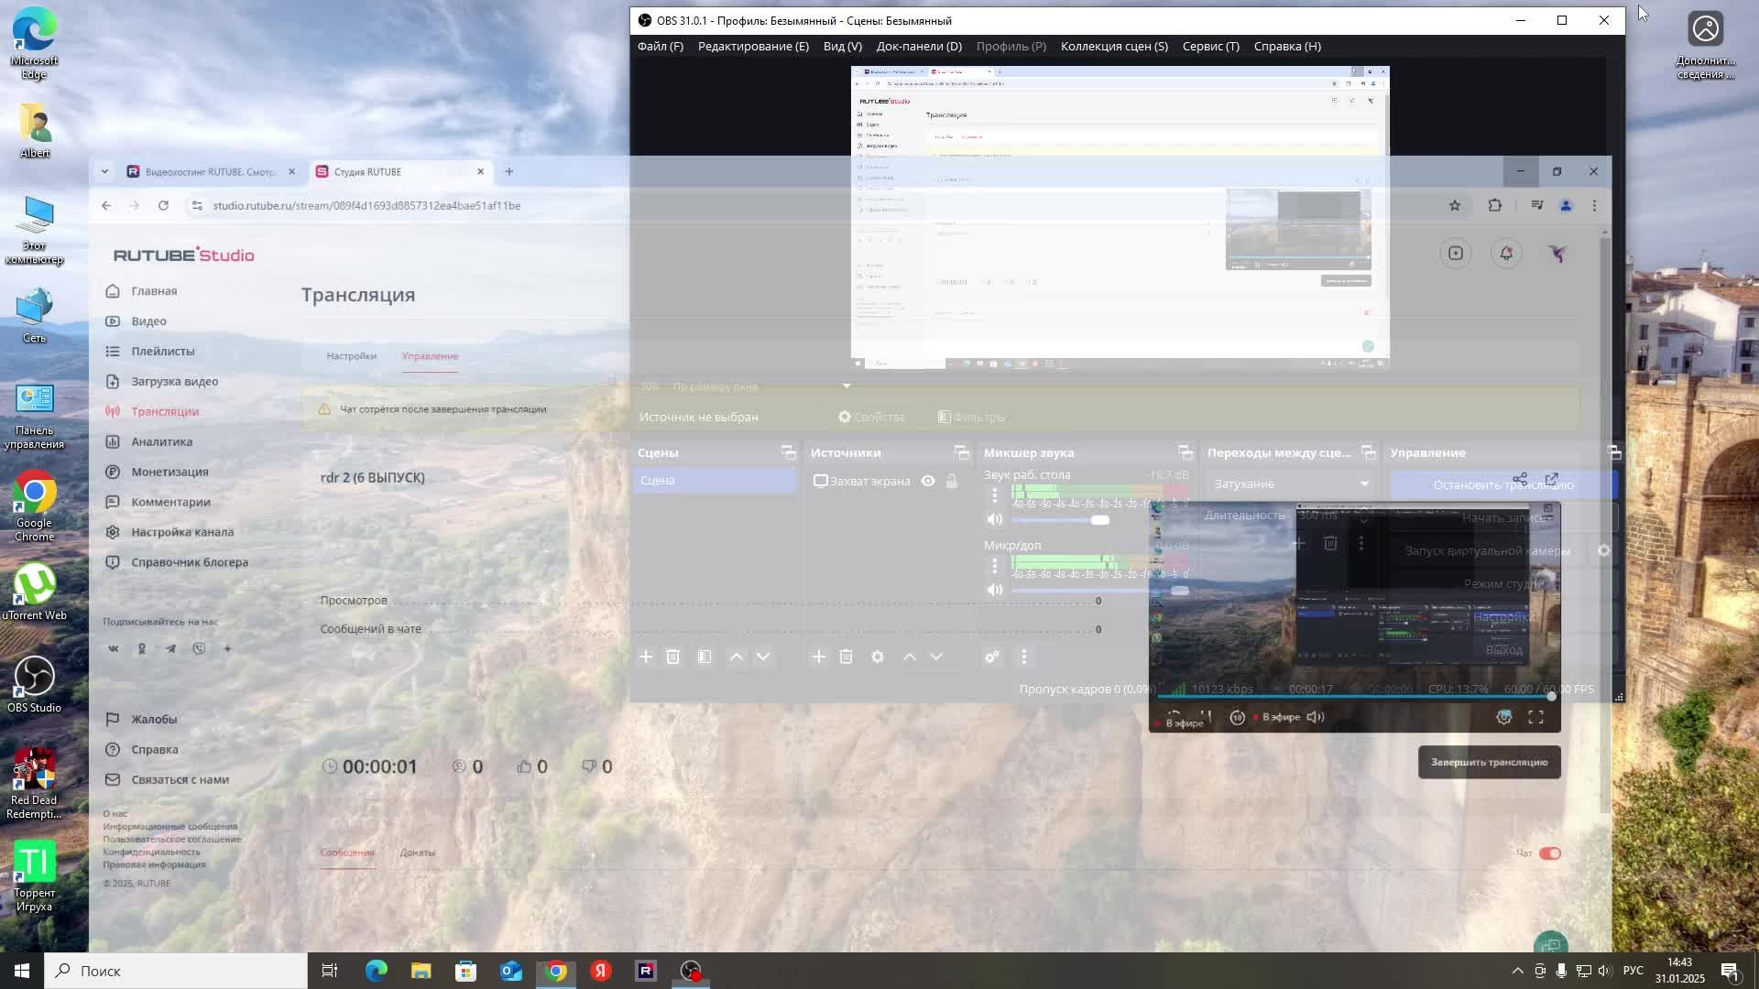
Task: Switch to the Настройки tab
Action: (351, 356)
